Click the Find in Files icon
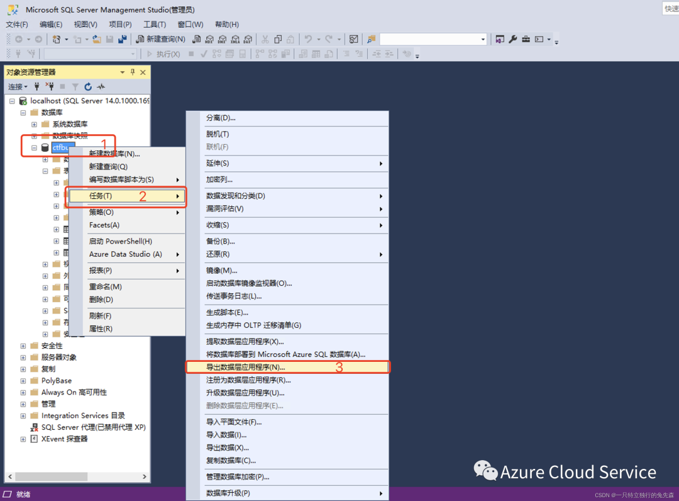This screenshot has height=501, width=679. [x=371, y=40]
